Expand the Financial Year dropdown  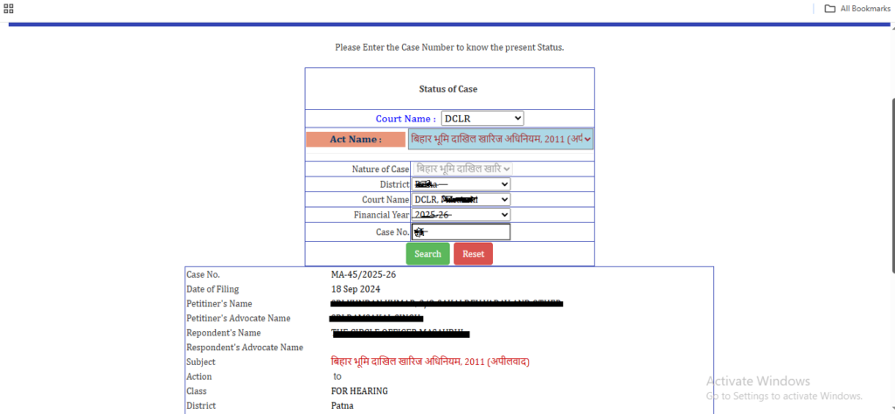461,215
